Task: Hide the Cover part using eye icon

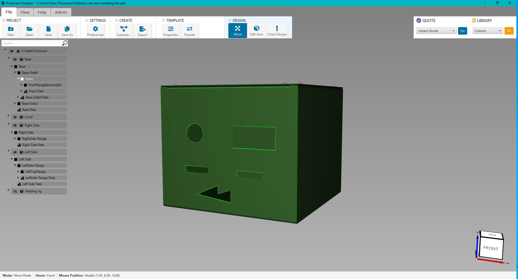Action: click(15, 117)
